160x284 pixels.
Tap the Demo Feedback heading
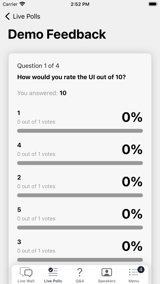(57, 34)
